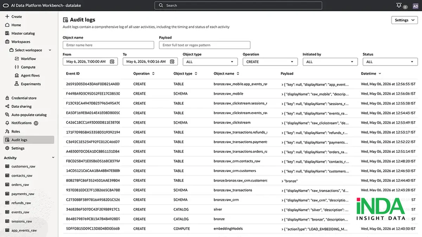Open the Object type filter dropdown

click(210, 62)
